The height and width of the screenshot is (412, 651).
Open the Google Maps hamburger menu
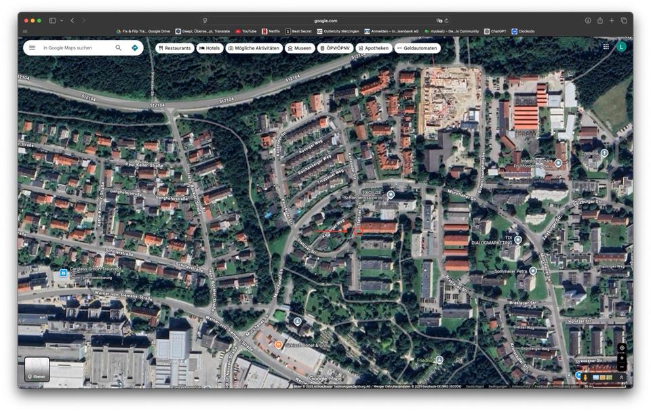[x=32, y=48]
